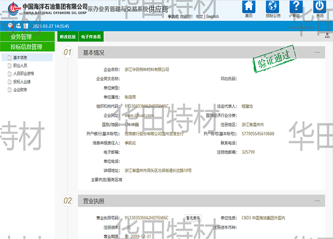Screen dimensions: 333x239
Task: Click the 关闭 power icon
Action: coord(320,7)
